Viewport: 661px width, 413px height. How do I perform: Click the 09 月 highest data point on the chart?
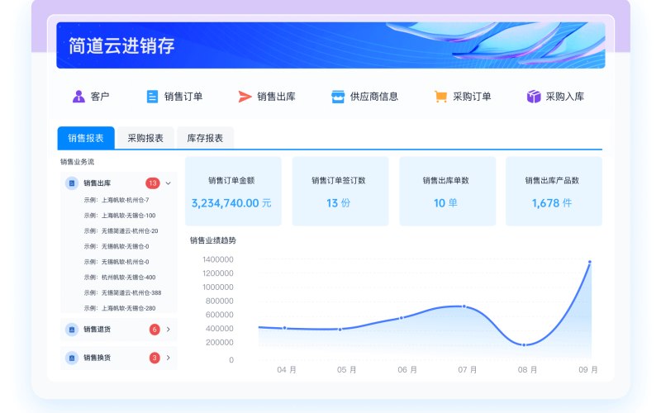pos(590,262)
